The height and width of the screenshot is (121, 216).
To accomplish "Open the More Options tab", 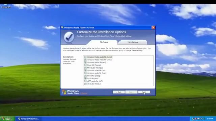I will point(133,42).
